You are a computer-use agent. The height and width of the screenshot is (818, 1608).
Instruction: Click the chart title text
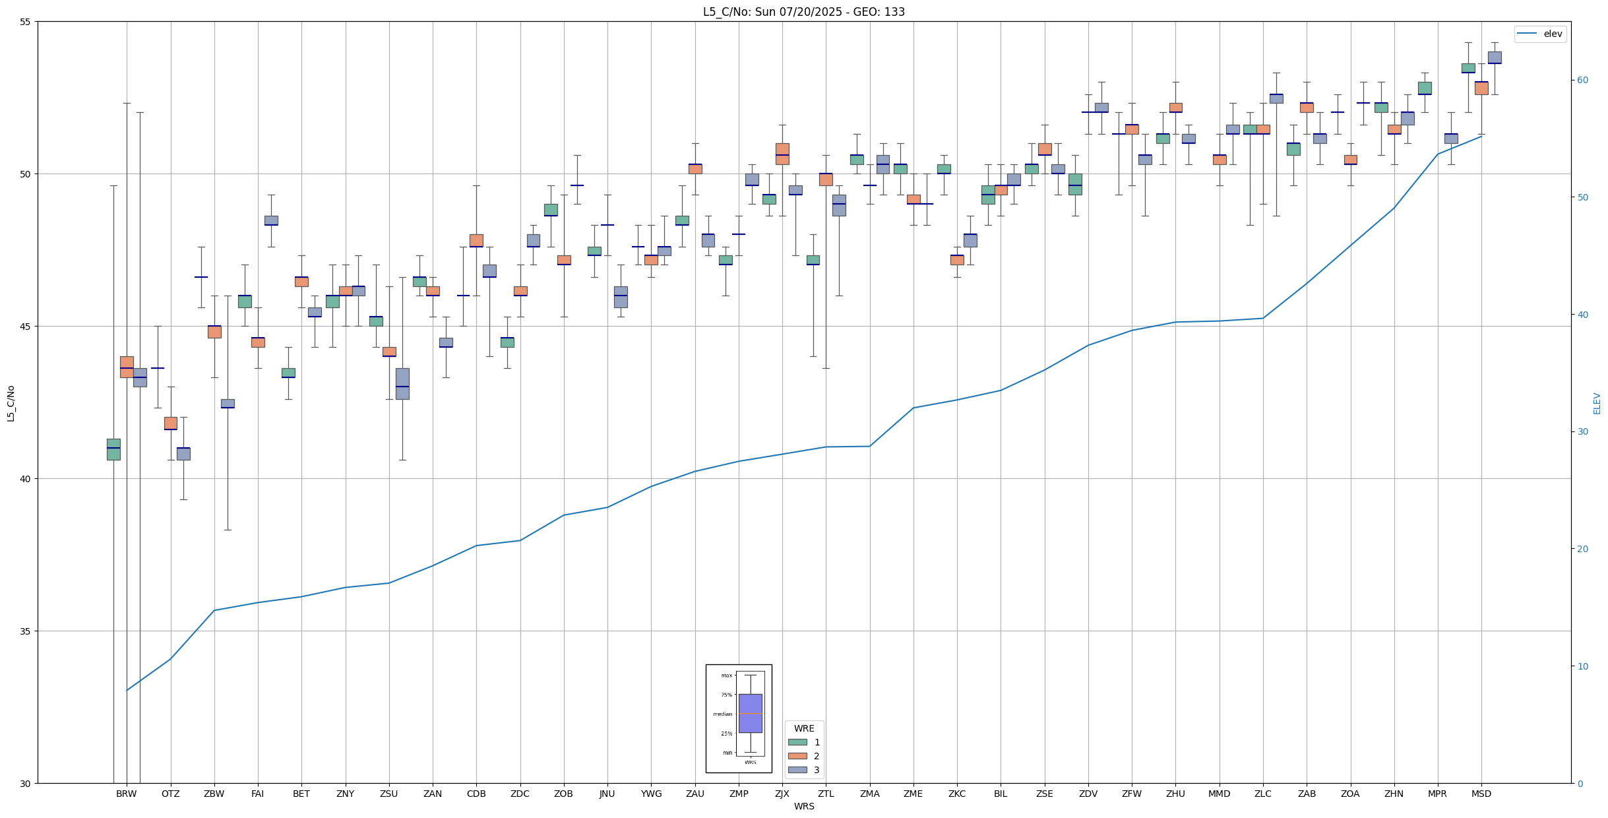pyautogui.click(x=803, y=12)
